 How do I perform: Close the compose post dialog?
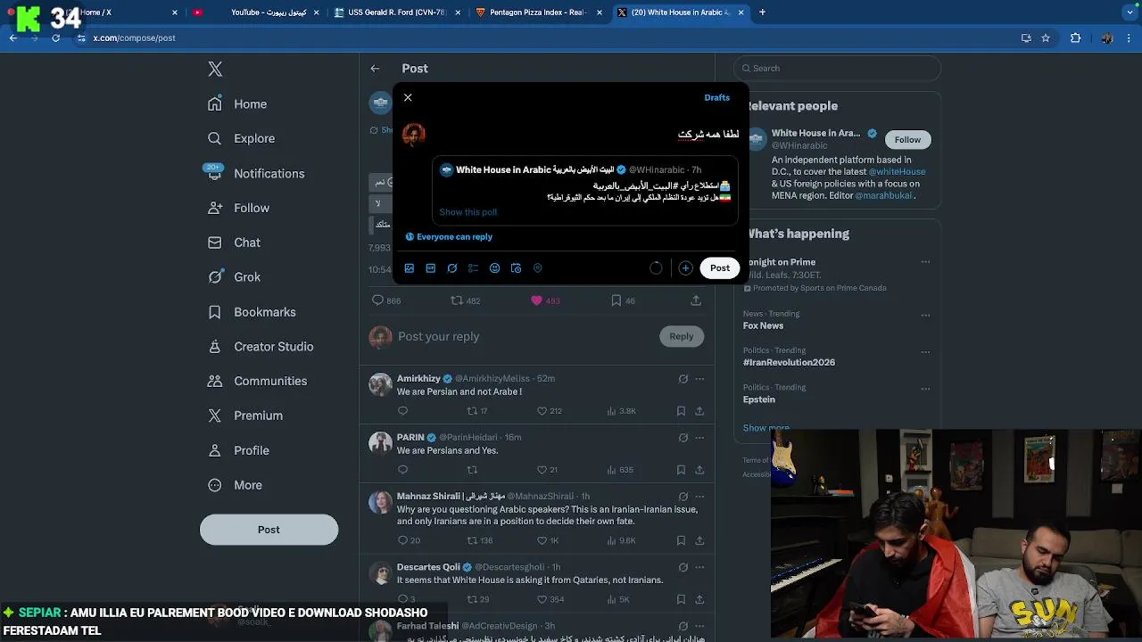click(408, 97)
